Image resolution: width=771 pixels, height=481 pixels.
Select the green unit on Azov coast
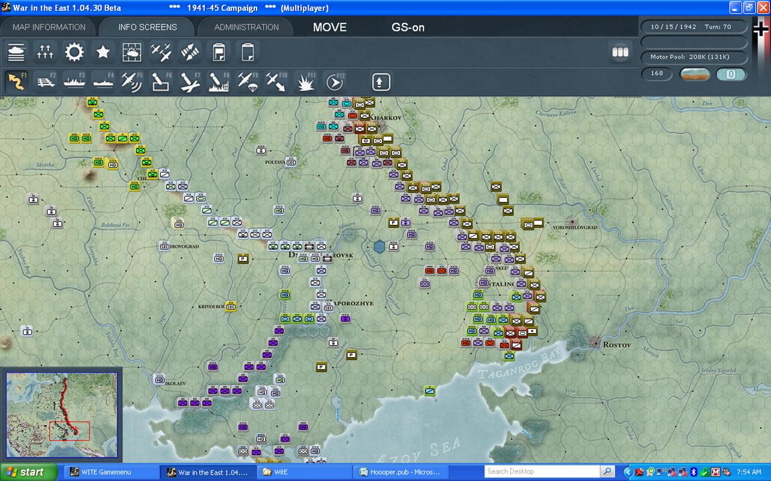click(x=430, y=391)
